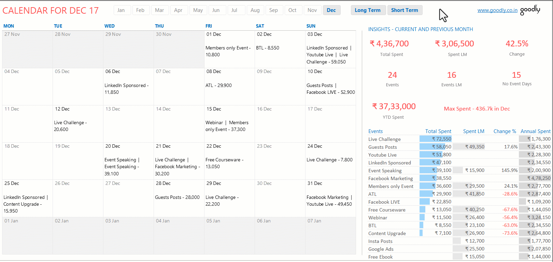Select the 31 Dec calendar cell
This screenshot has height=262, width=553.
coord(330,198)
